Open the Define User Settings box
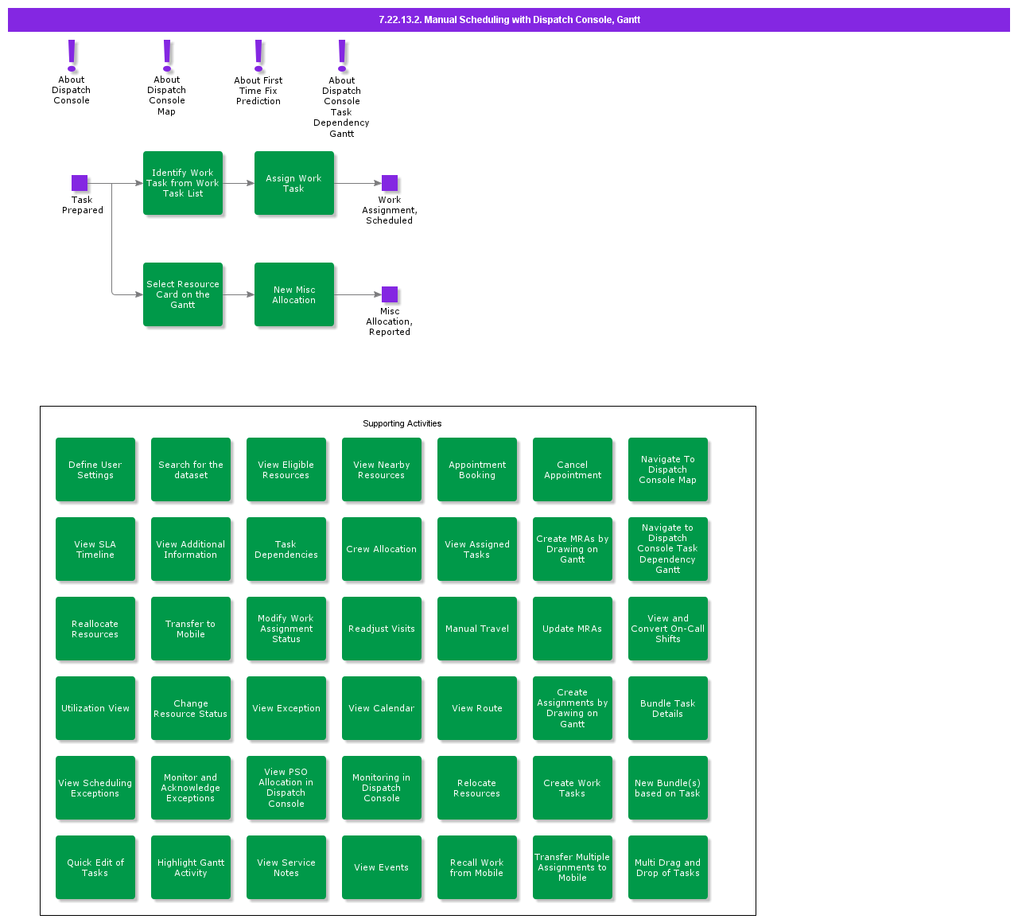Viewport: 1018px width, 923px height. click(95, 469)
